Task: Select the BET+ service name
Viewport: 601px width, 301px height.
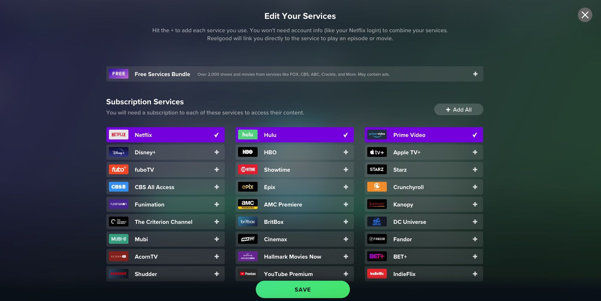Action: click(x=400, y=256)
